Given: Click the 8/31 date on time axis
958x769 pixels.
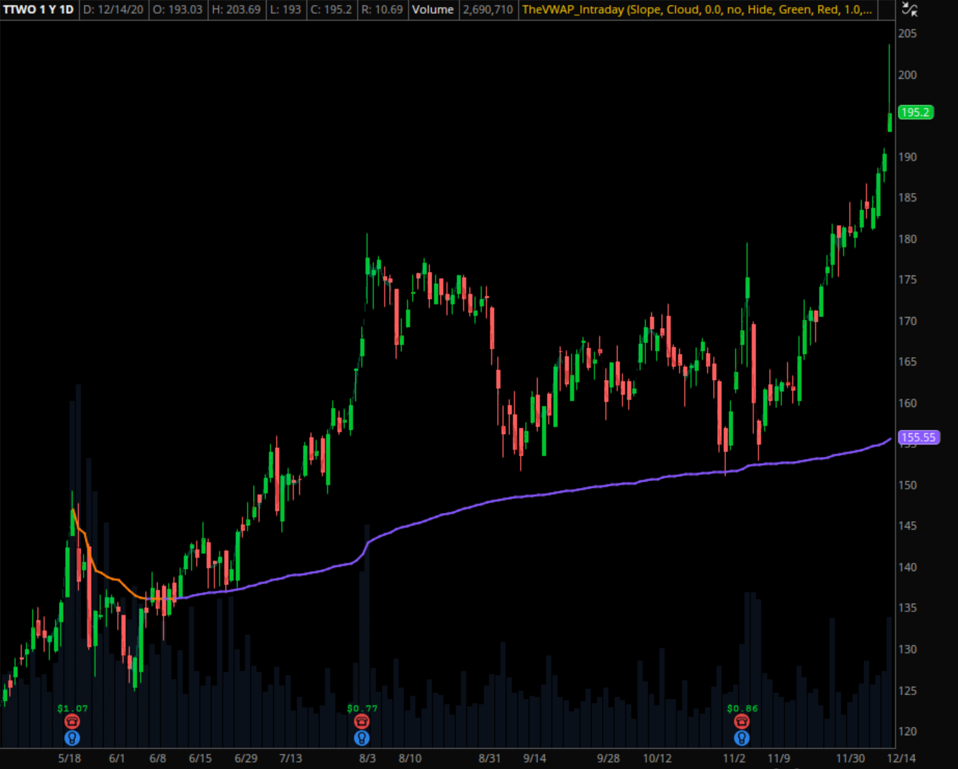Looking at the screenshot, I should coord(489,758).
